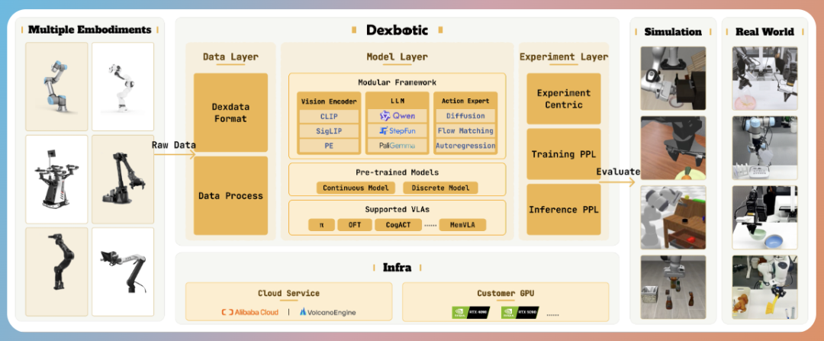
Task: Click the second NVIDIA RTX GPU badge
Action: pyautogui.click(x=520, y=312)
